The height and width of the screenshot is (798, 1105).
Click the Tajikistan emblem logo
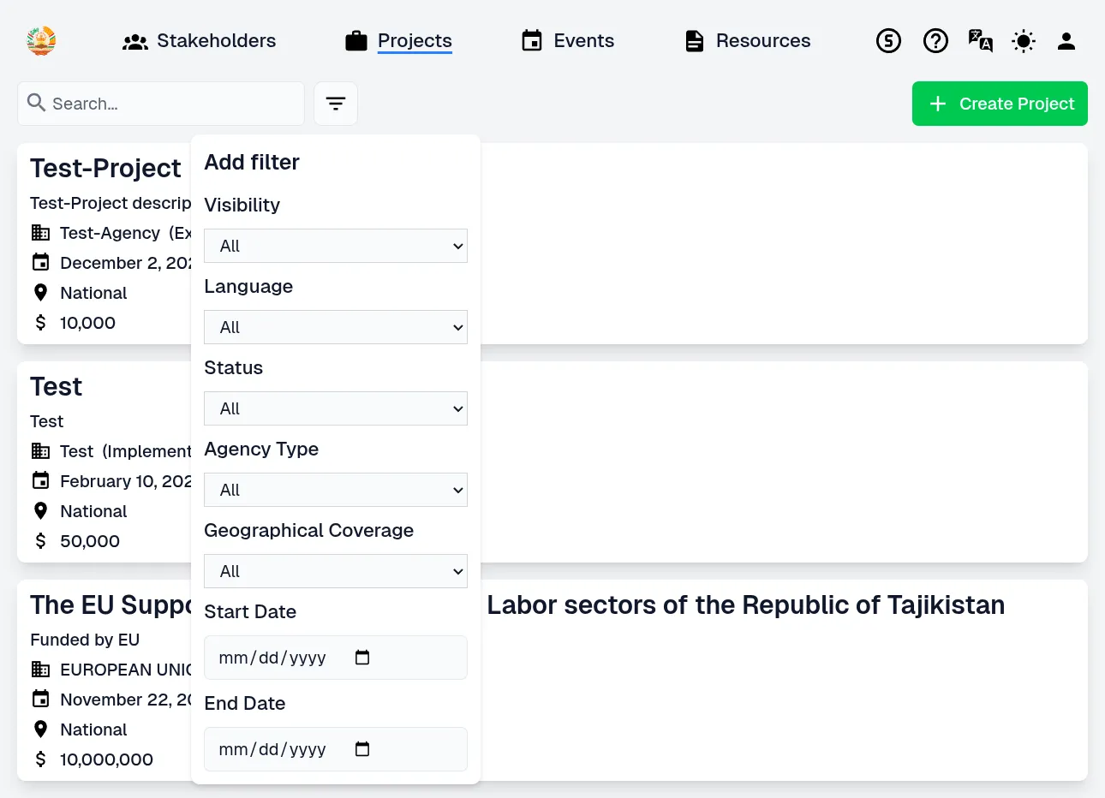click(41, 40)
